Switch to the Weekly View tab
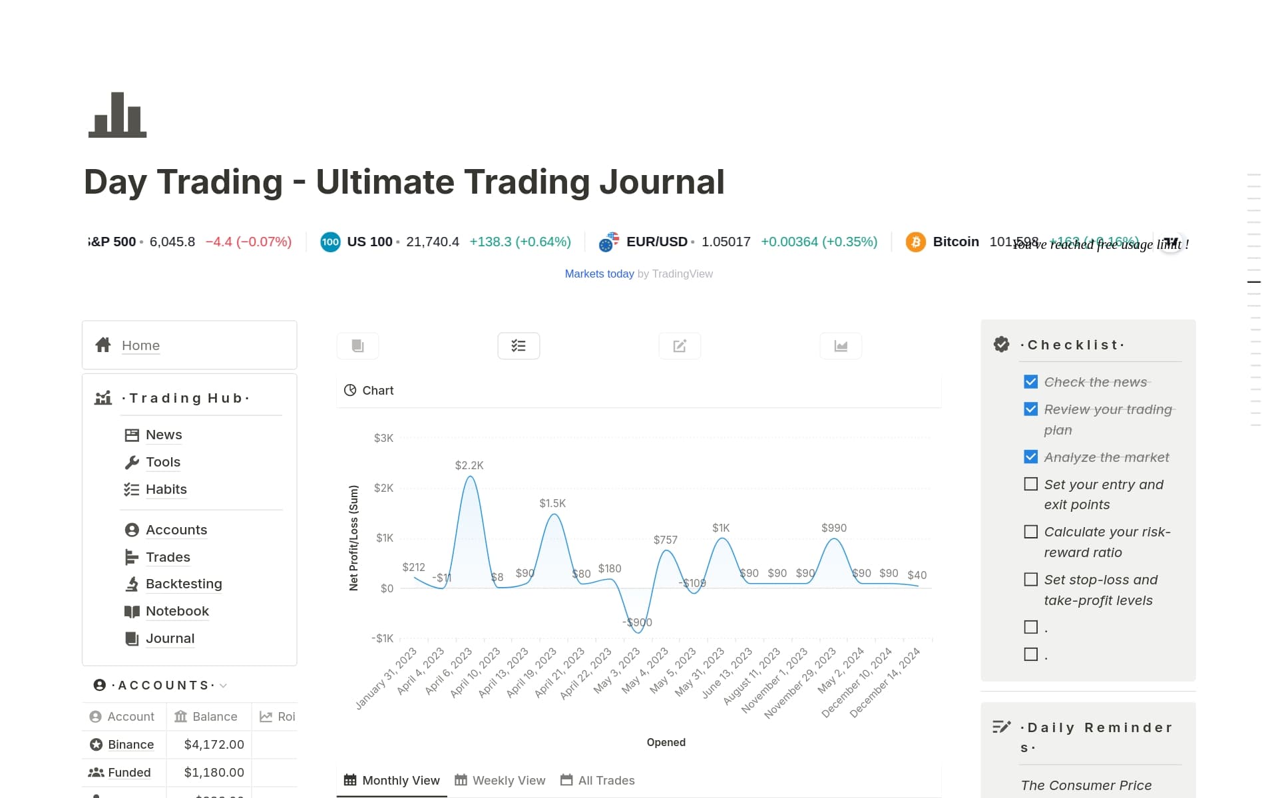Viewport: 1278px width, 798px height. coord(500,781)
